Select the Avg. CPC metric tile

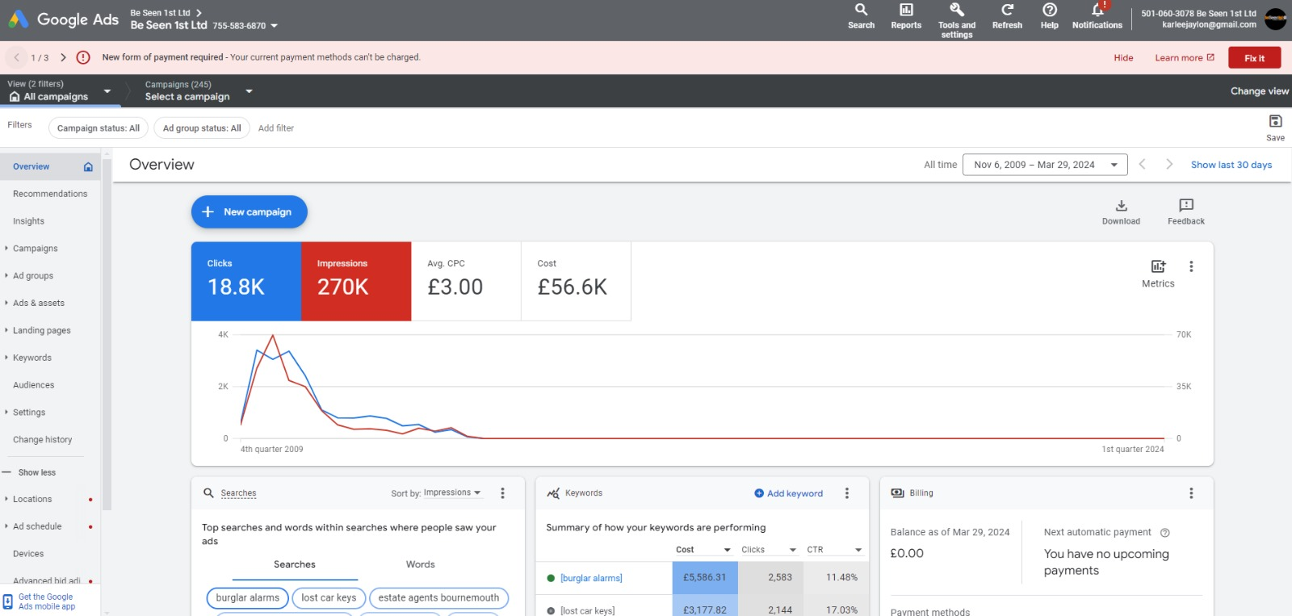coord(466,281)
